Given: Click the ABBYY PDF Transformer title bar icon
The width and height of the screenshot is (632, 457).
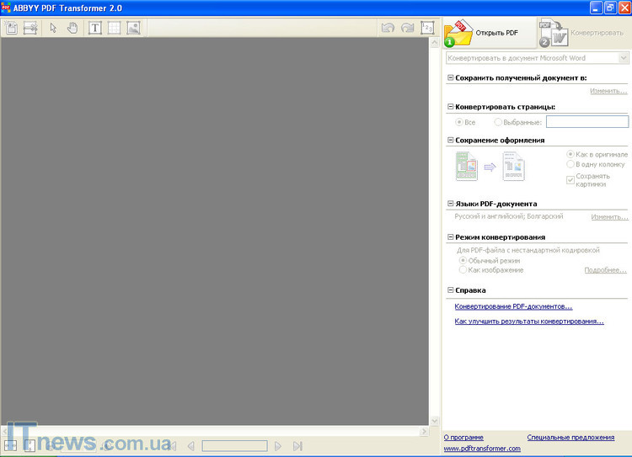Looking at the screenshot, I should tap(6, 8).
